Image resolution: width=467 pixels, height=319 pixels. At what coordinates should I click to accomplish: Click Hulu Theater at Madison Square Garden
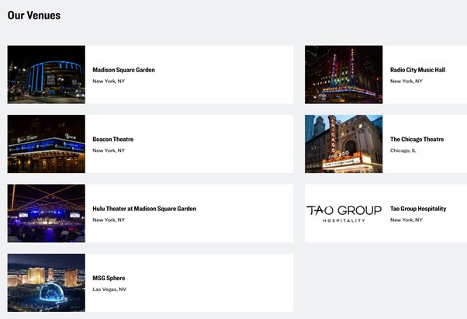(144, 209)
